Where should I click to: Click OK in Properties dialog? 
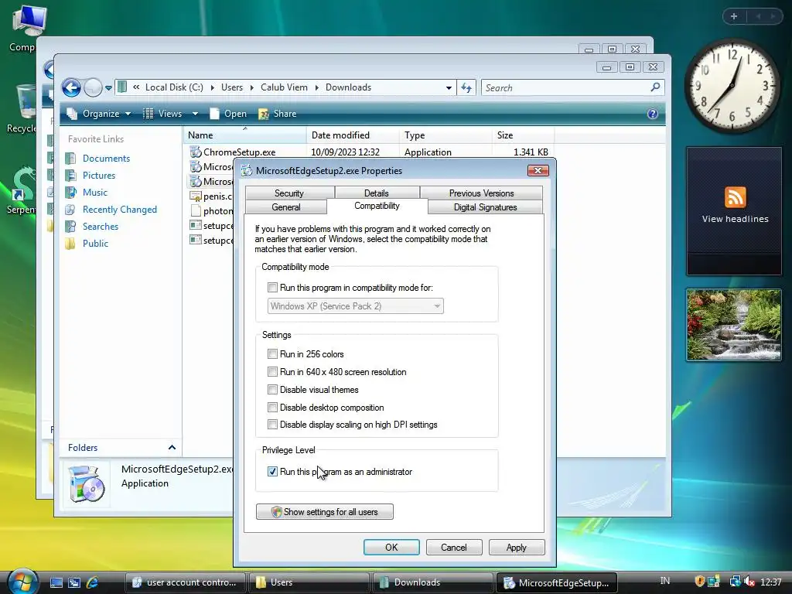[x=391, y=548]
